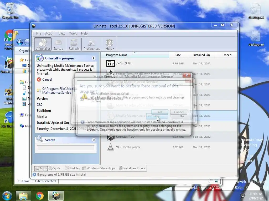Switch to the System tab
This screenshot has height=201, width=269.
pos(56,168)
